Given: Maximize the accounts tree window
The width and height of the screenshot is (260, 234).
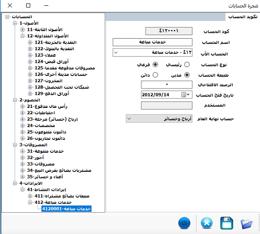Looking at the screenshot, I should (x=28, y=5).
